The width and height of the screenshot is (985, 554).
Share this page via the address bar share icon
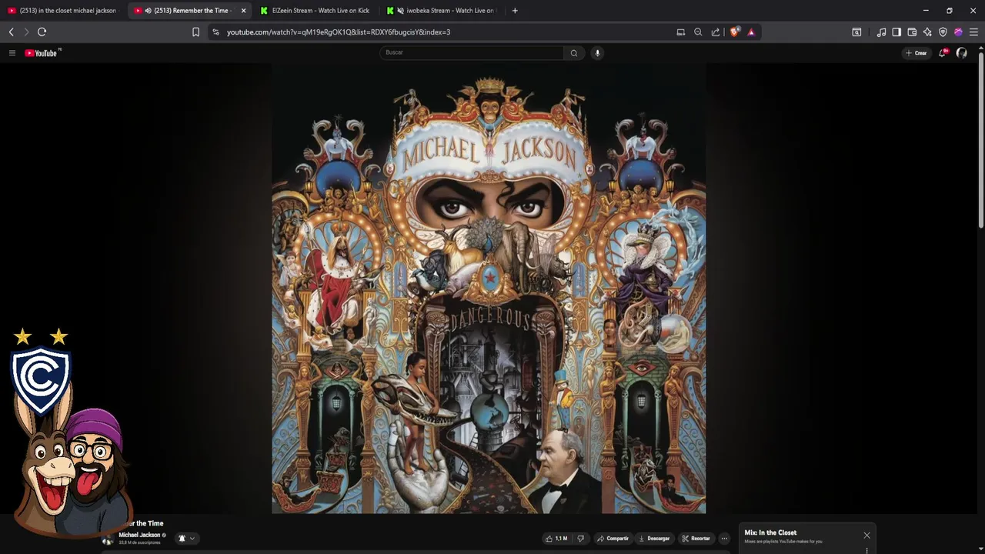coord(716,32)
